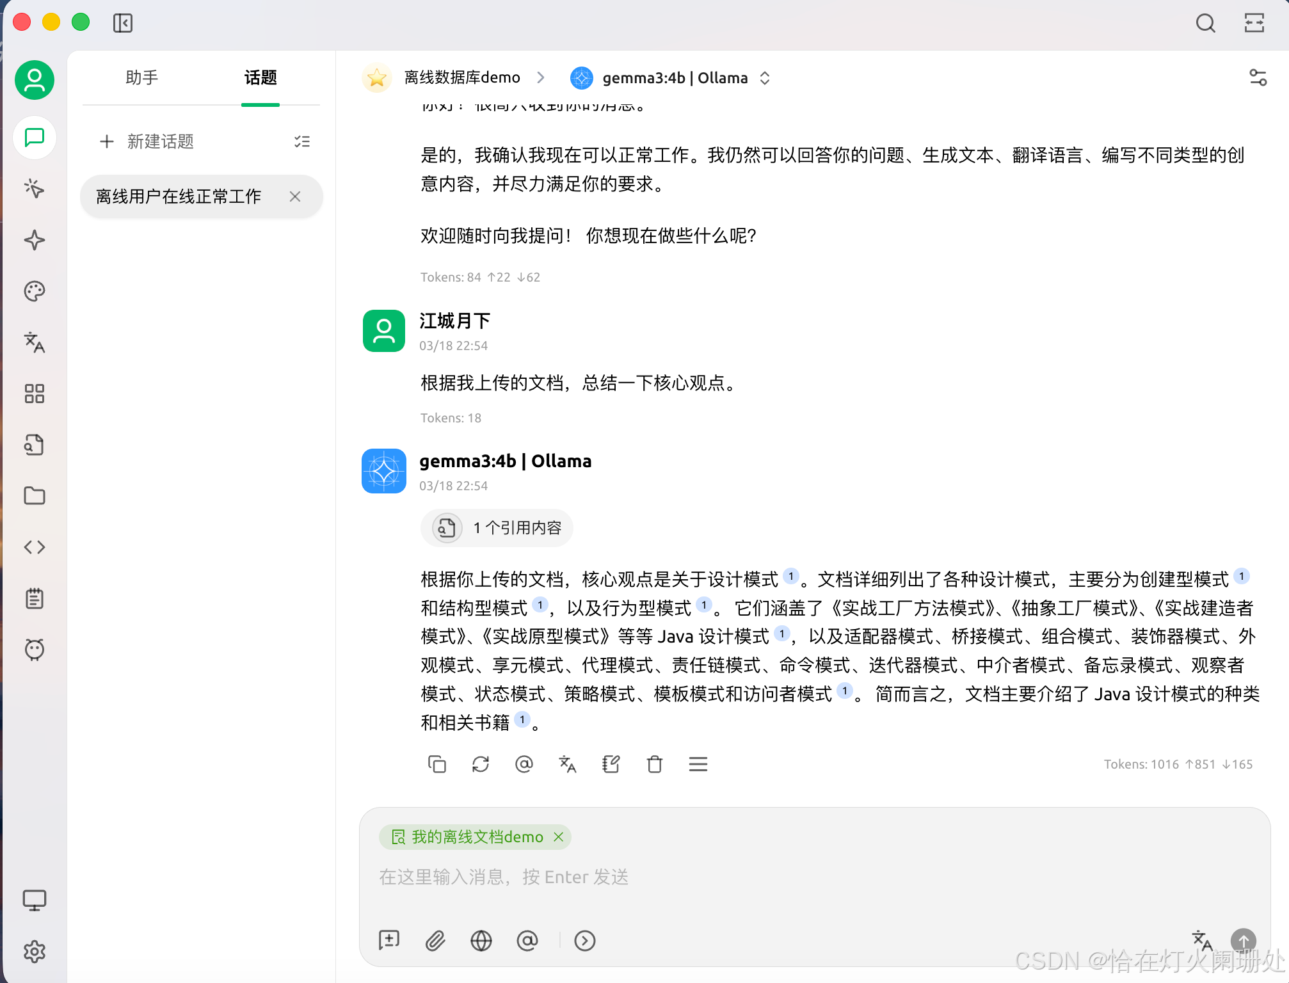Regenerate the last assistant response

pyautogui.click(x=481, y=764)
